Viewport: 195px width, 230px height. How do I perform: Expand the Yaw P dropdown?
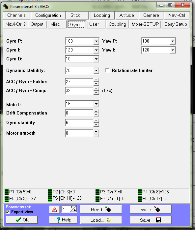pyautogui.click(x=173, y=41)
